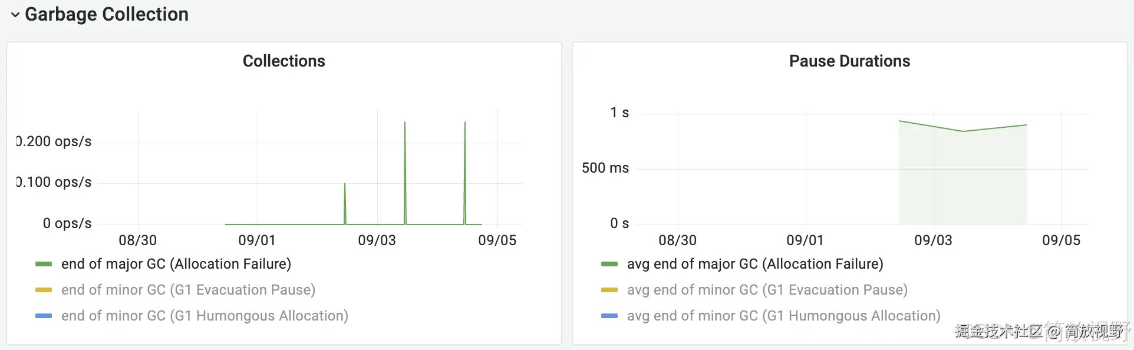Click blue swatch for G1 Humongous Allocation in Collections
Viewport: 1134px width, 350px height.
click(44, 316)
